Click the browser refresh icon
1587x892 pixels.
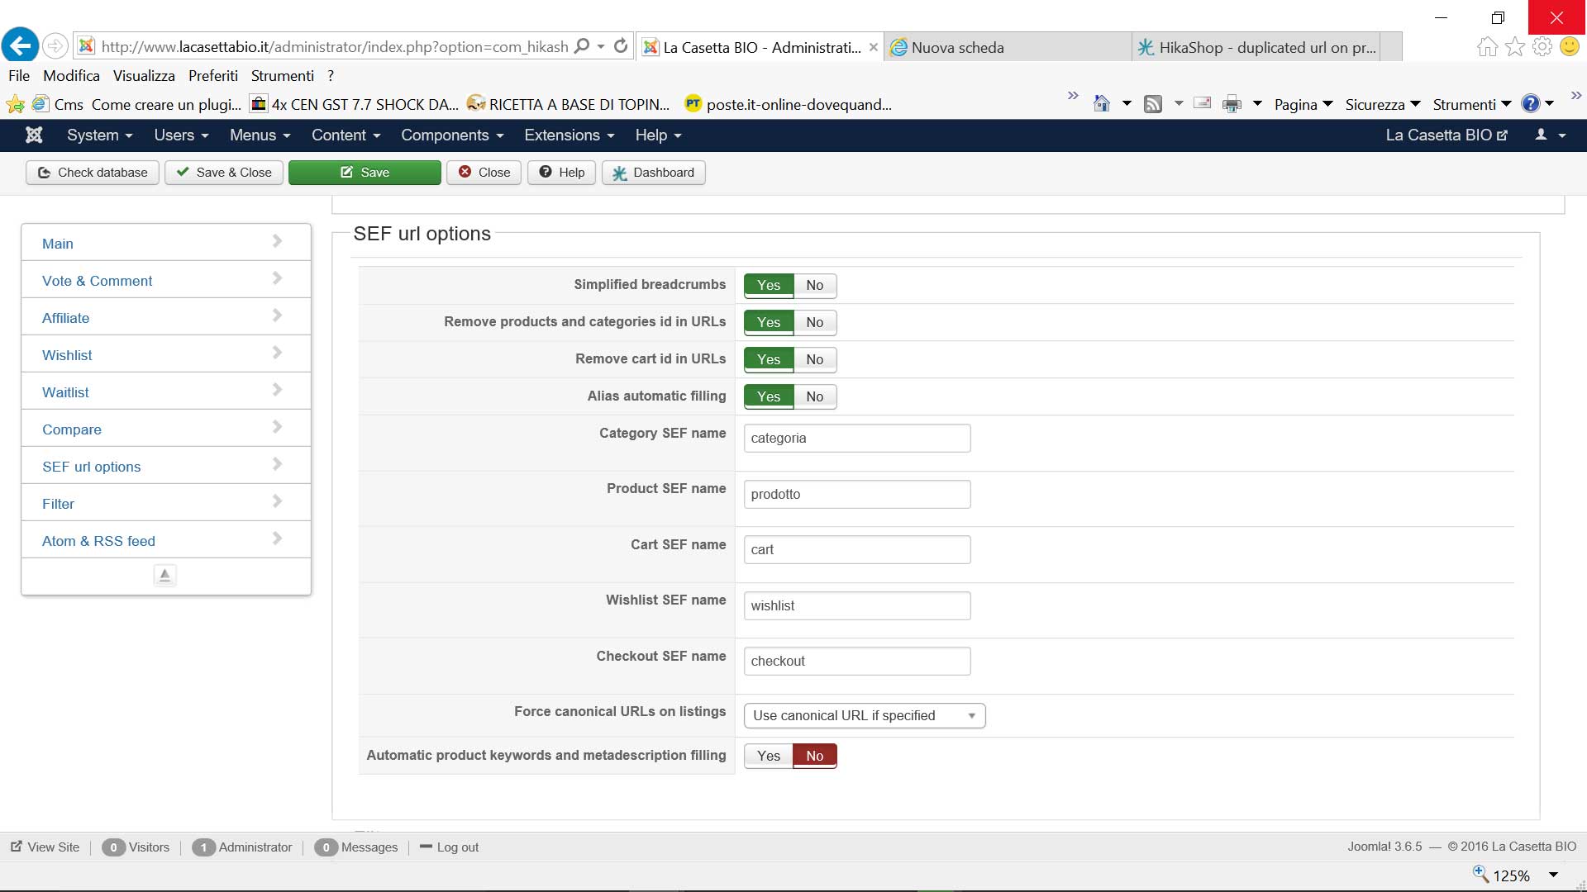pyautogui.click(x=621, y=46)
